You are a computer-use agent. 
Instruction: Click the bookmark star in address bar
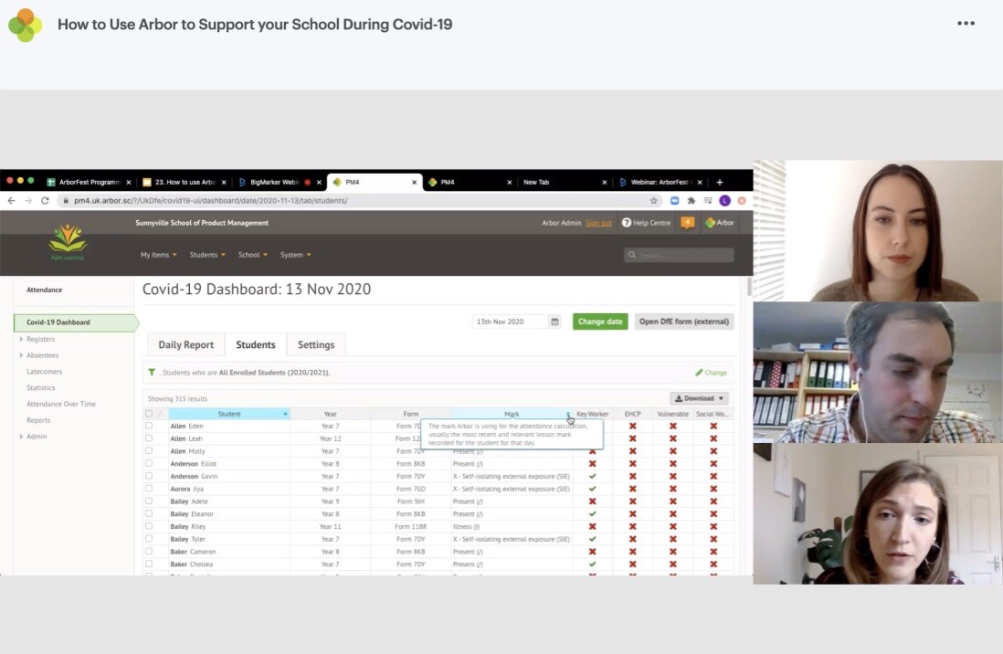654,201
